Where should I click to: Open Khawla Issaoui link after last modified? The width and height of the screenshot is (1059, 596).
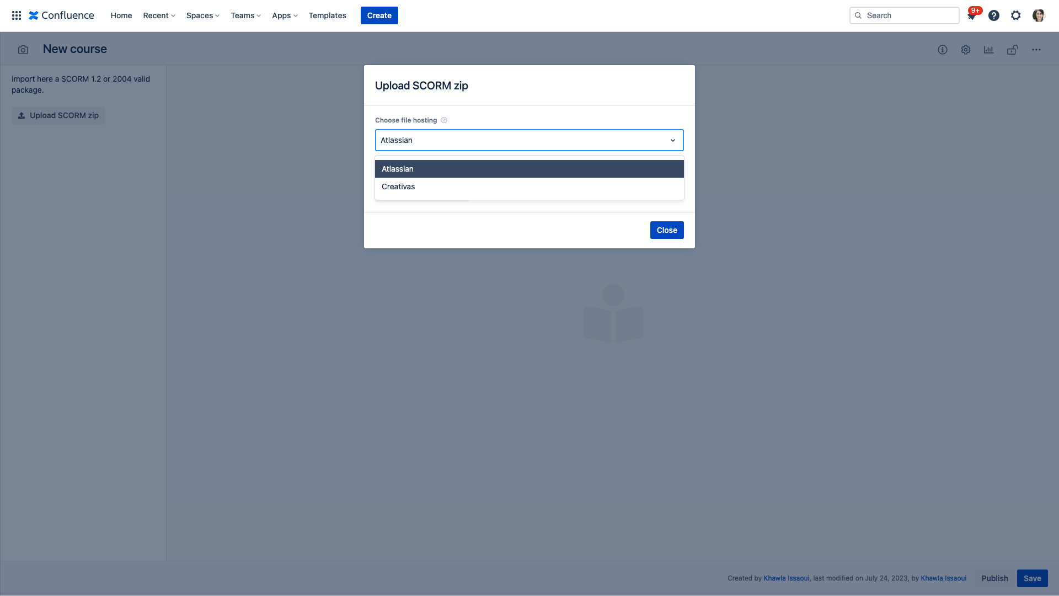pyautogui.click(x=944, y=578)
